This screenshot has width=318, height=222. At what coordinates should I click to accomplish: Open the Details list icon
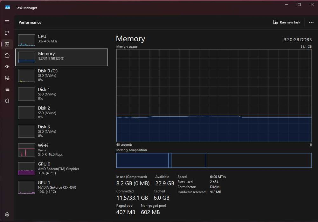(7, 89)
